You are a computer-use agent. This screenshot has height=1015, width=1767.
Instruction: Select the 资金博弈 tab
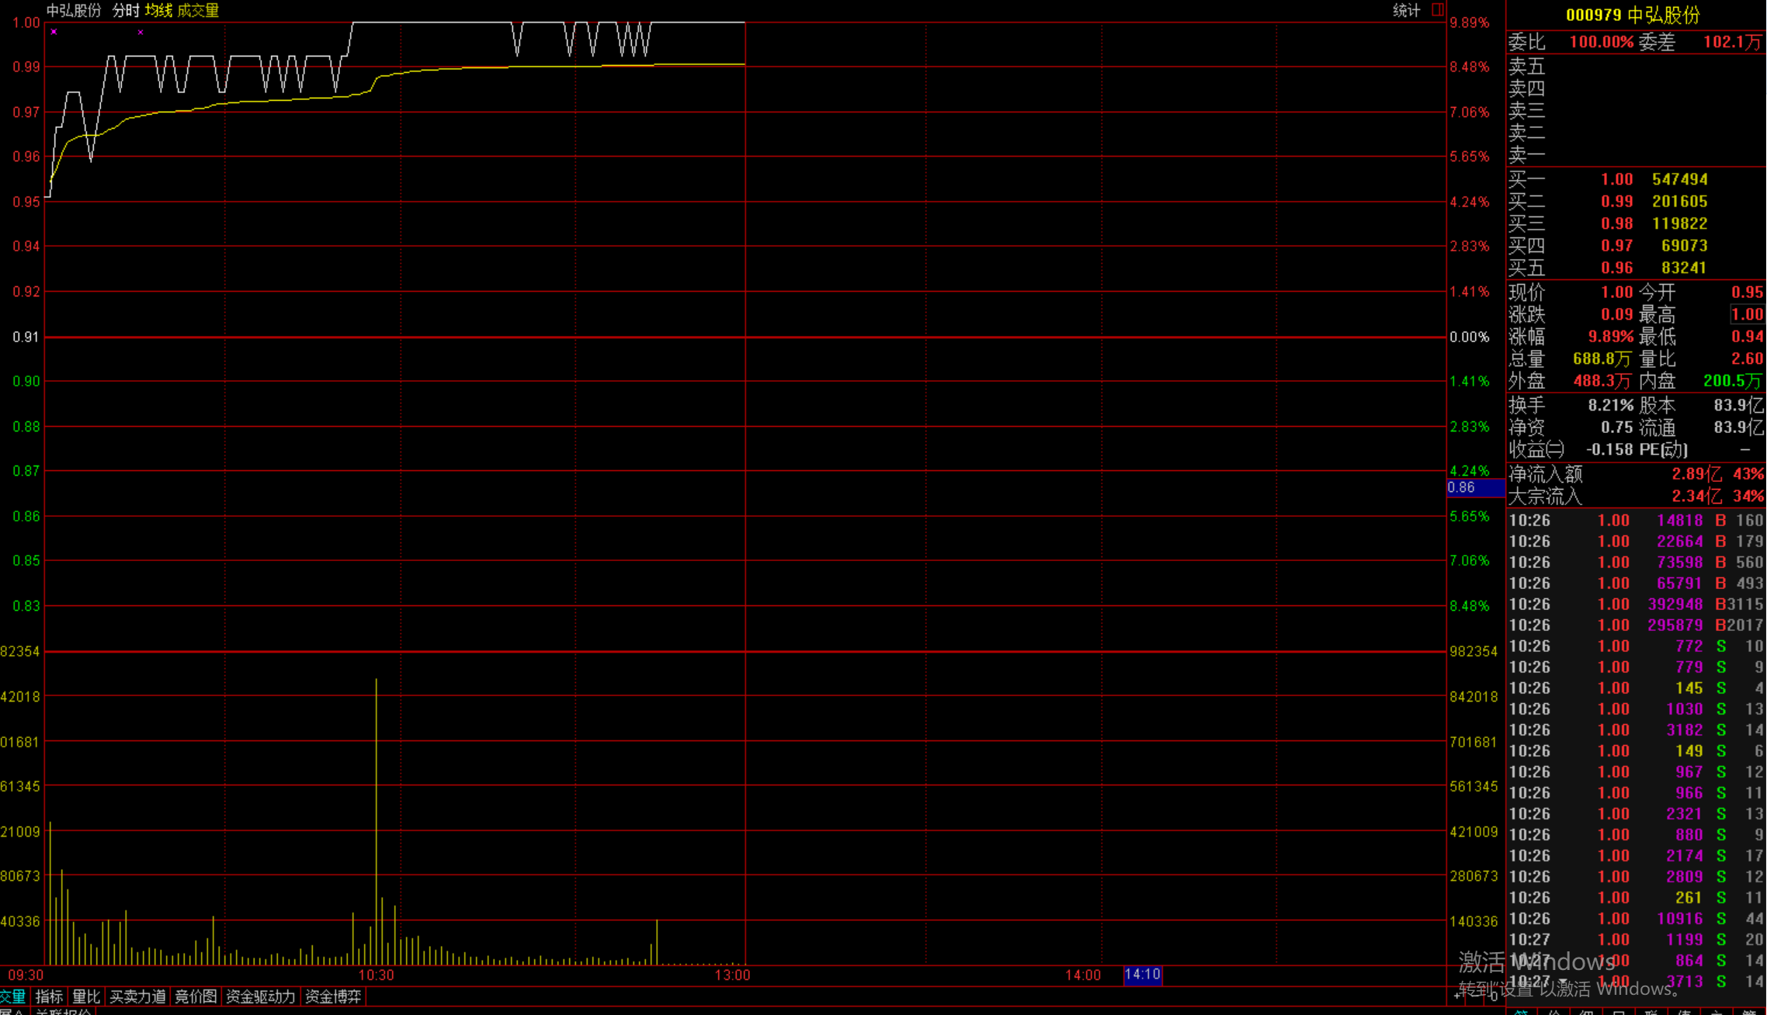coord(333,996)
